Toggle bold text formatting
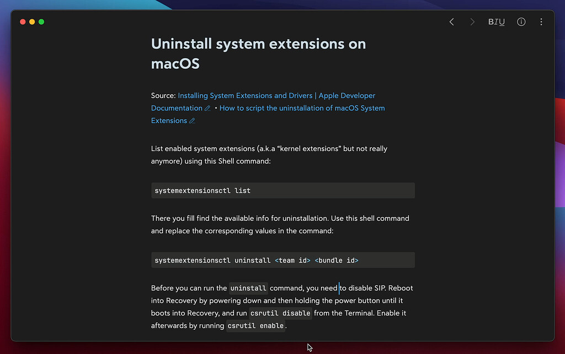The height and width of the screenshot is (354, 565). (x=491, y=21)
